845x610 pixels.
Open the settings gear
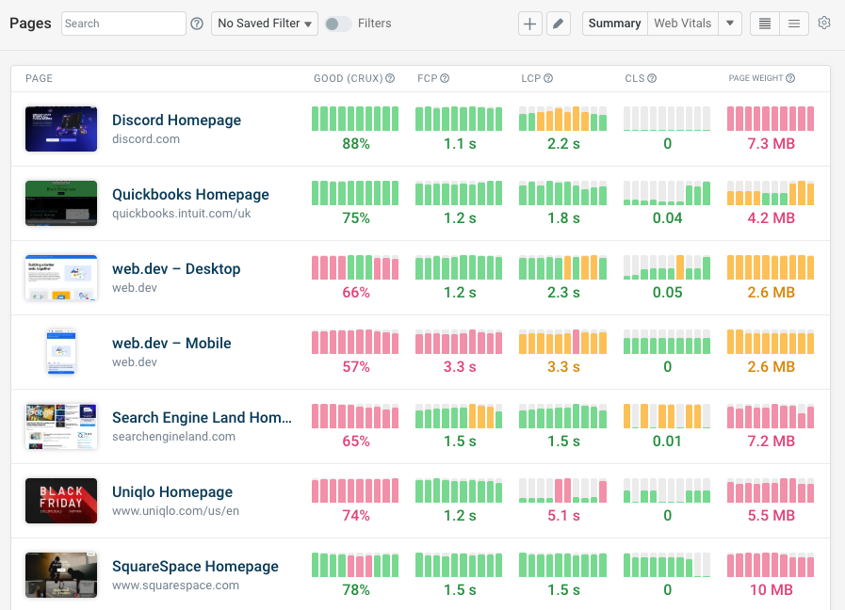point(824,23)
